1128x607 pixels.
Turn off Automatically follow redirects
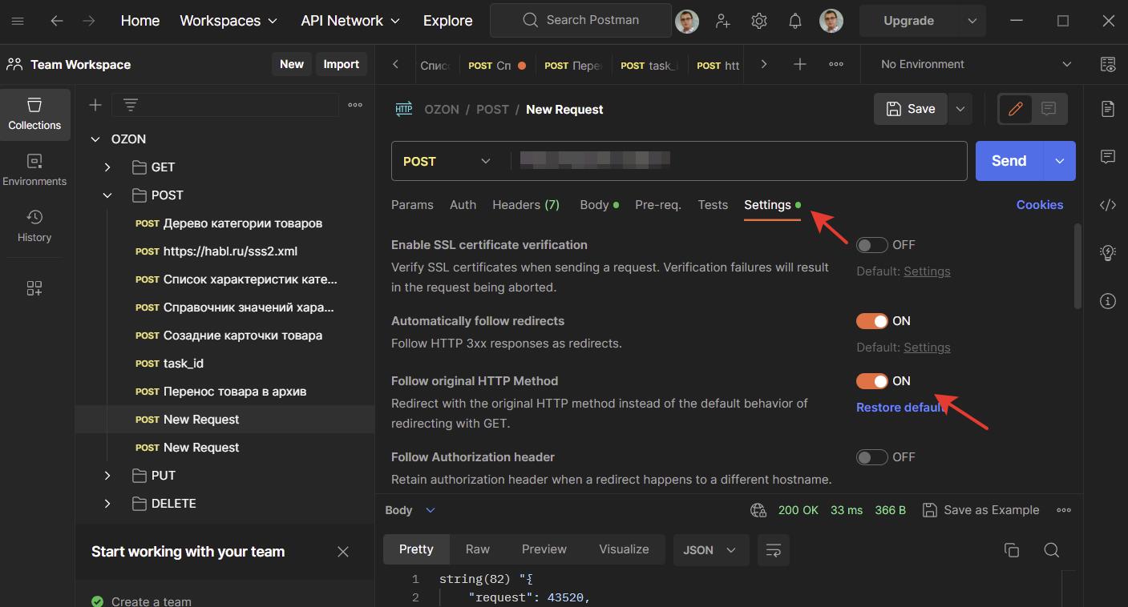(871, 321)
